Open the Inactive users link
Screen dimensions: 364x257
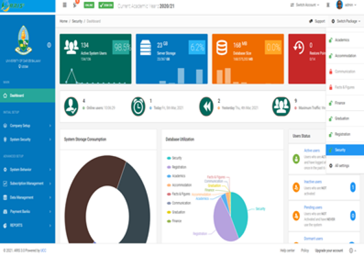coord(313,182)
